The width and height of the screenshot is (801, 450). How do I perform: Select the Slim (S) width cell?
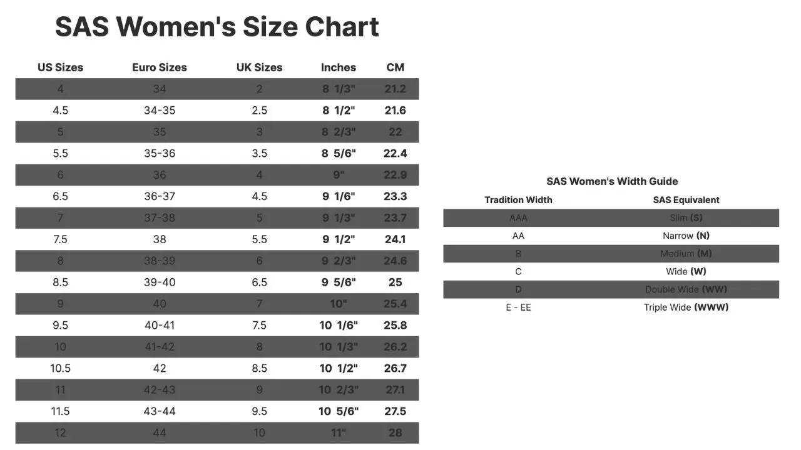coord(686,218)
